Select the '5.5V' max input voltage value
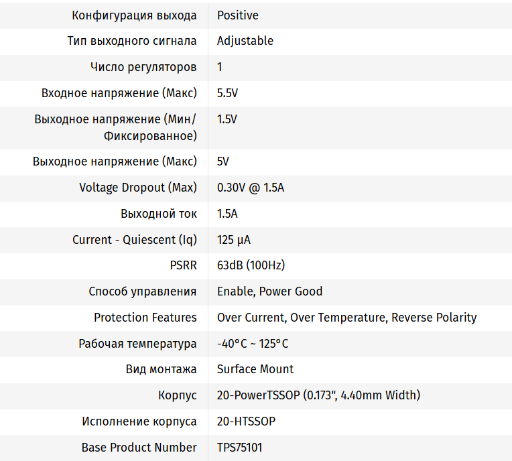512x461 pixels. (227, 93)
